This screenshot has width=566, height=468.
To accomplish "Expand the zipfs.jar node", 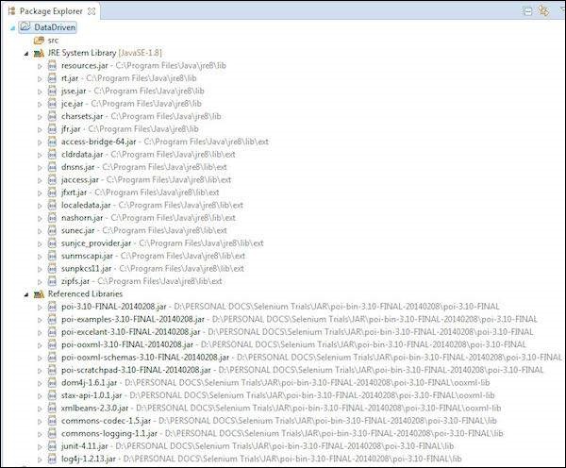I will pos(40,282).
